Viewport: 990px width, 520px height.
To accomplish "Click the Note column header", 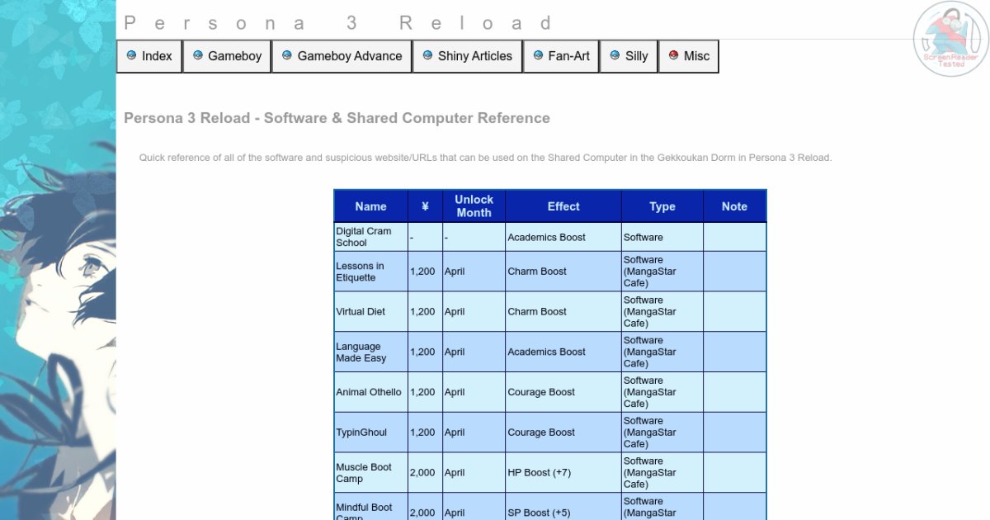I will click(734, 206).
